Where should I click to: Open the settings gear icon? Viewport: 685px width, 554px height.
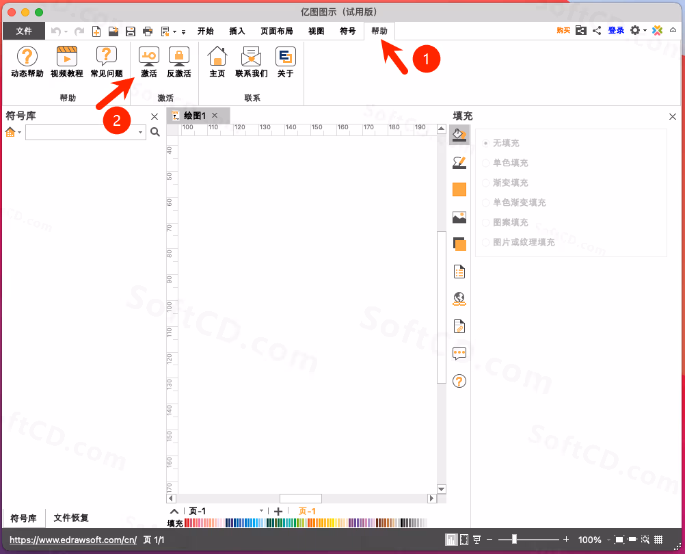[635, 30]
